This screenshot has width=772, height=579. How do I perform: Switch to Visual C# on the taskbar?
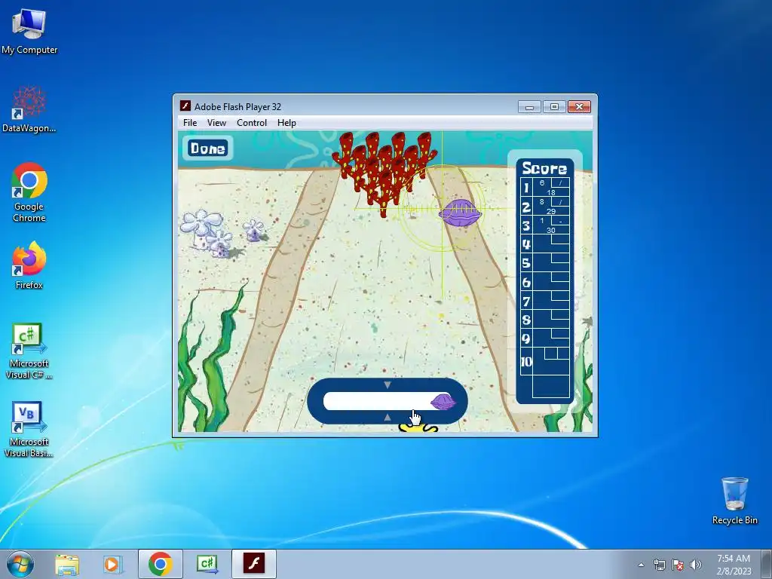[207, 564]
